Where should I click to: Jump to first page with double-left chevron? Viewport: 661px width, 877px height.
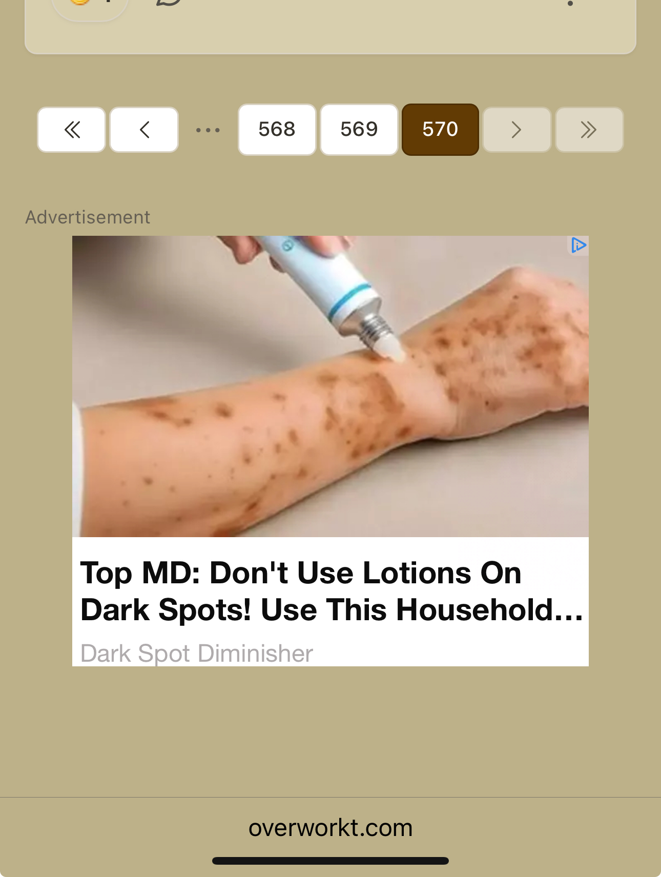tap(71, 130)
